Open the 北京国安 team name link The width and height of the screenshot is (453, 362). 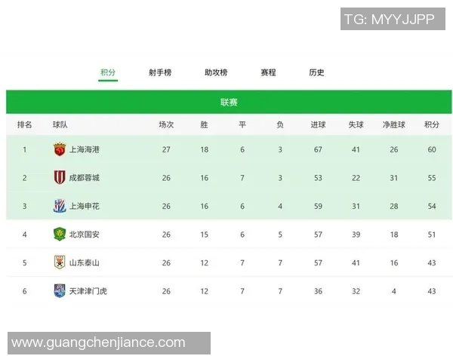(84, 235)
